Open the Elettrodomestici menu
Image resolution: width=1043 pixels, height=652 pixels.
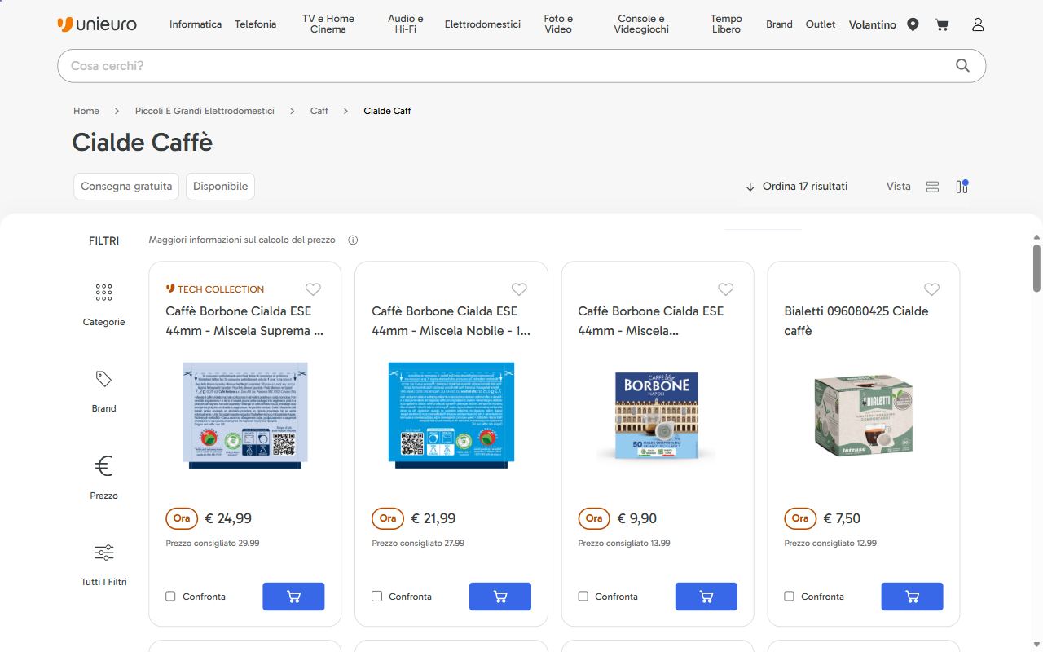pyautogui.click(x=482, y=24)
